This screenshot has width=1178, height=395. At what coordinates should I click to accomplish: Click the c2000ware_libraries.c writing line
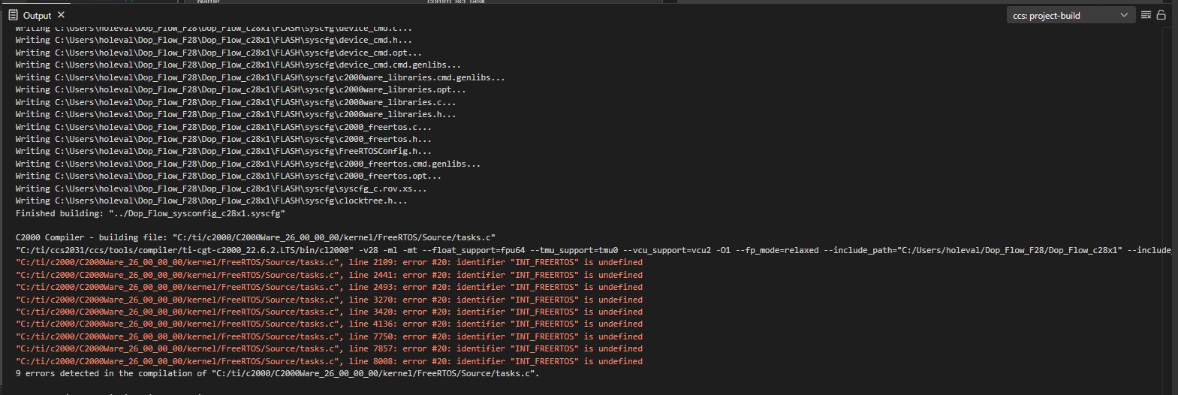(236, 102)
